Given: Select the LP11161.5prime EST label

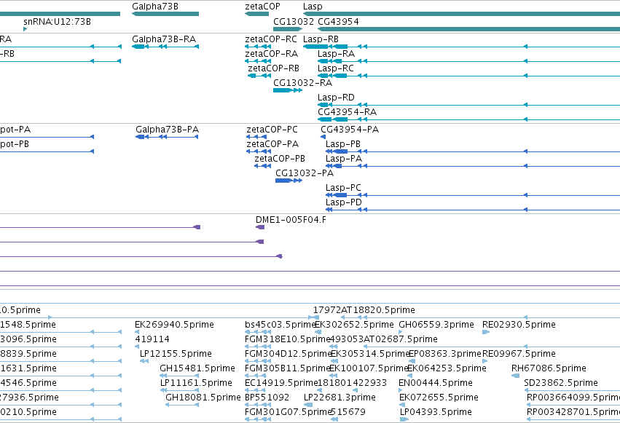Looking at the screenshot, I should click(196, 383).
